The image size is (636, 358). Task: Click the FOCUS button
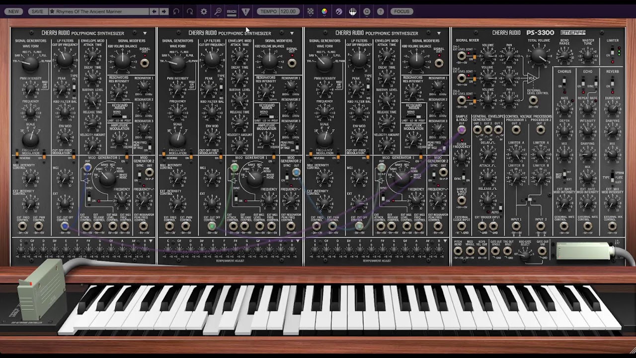click(401, 11)
